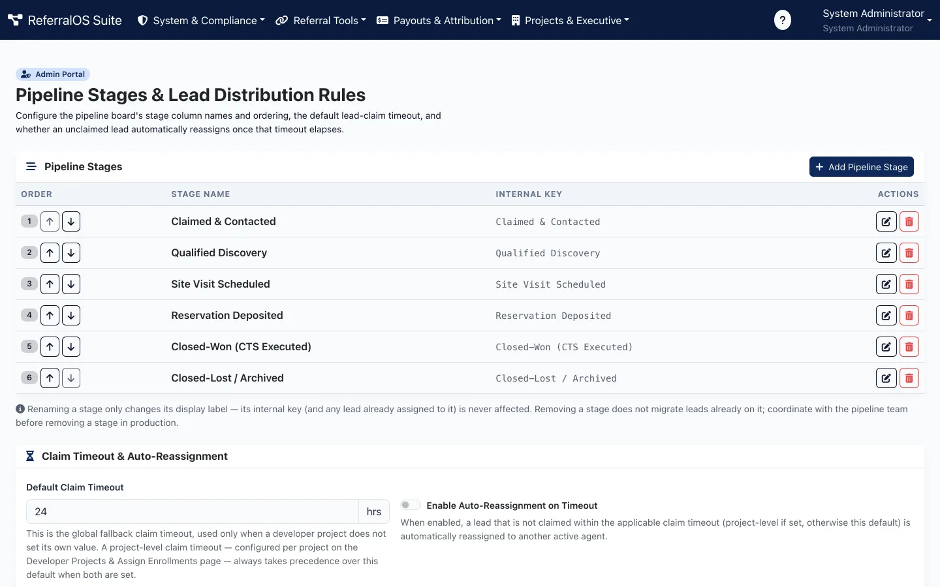Move Reservation Deposited stage down
Viewport: 940px width, 587px height.
(71, 315)
